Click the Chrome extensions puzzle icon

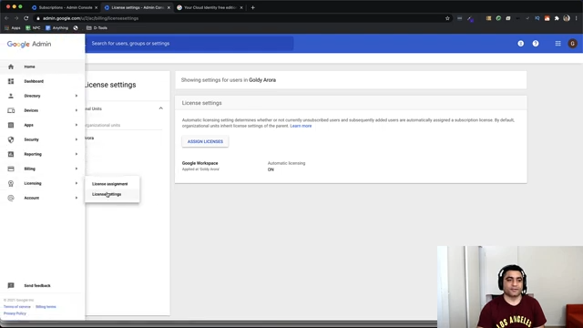click(557, 18)
